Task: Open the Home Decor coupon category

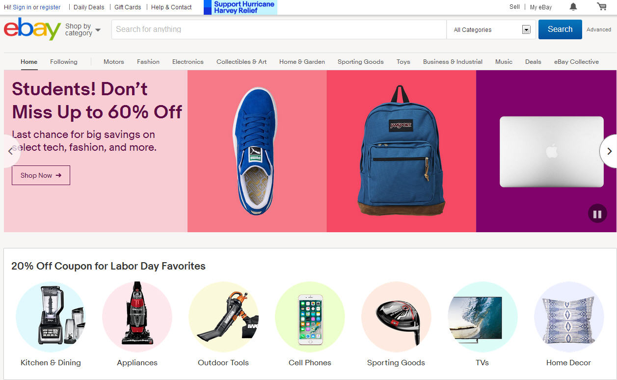Action: pos(568,317)
